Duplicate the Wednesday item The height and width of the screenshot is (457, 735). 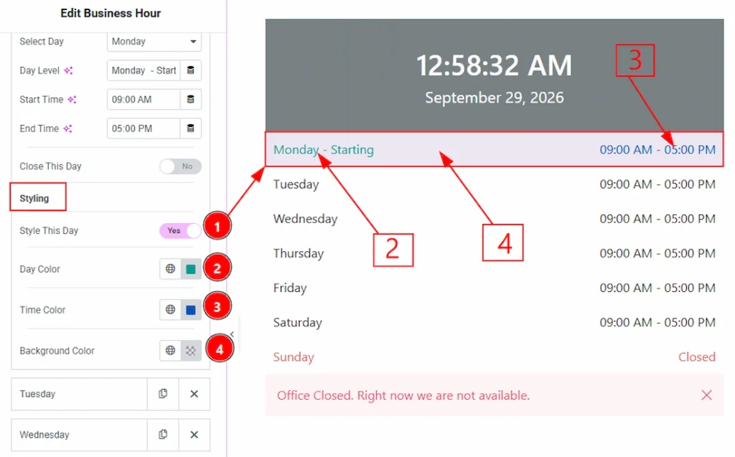163,435
